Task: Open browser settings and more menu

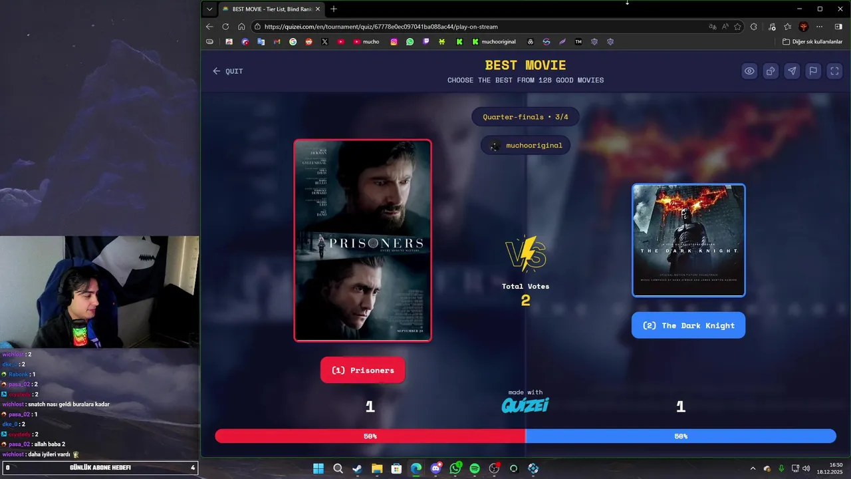Action: (820, 27)
